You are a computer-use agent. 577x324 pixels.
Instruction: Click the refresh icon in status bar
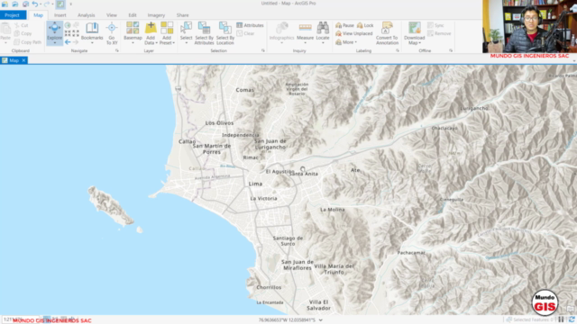(x=572, y=319)
